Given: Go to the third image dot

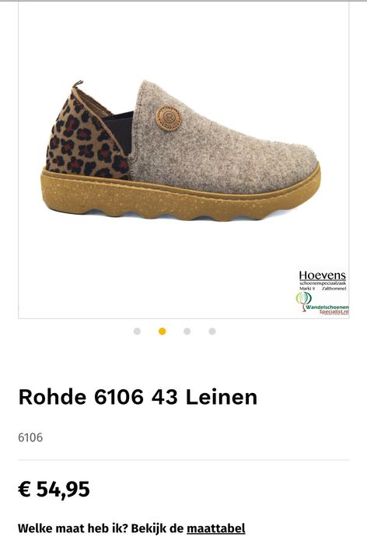Looking at the screenshot, I should tap(187, 332).
